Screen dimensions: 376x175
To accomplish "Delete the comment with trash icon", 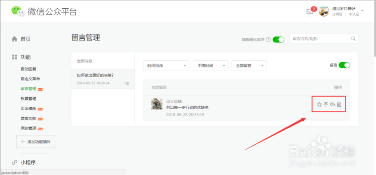I will tap(339, 104).
